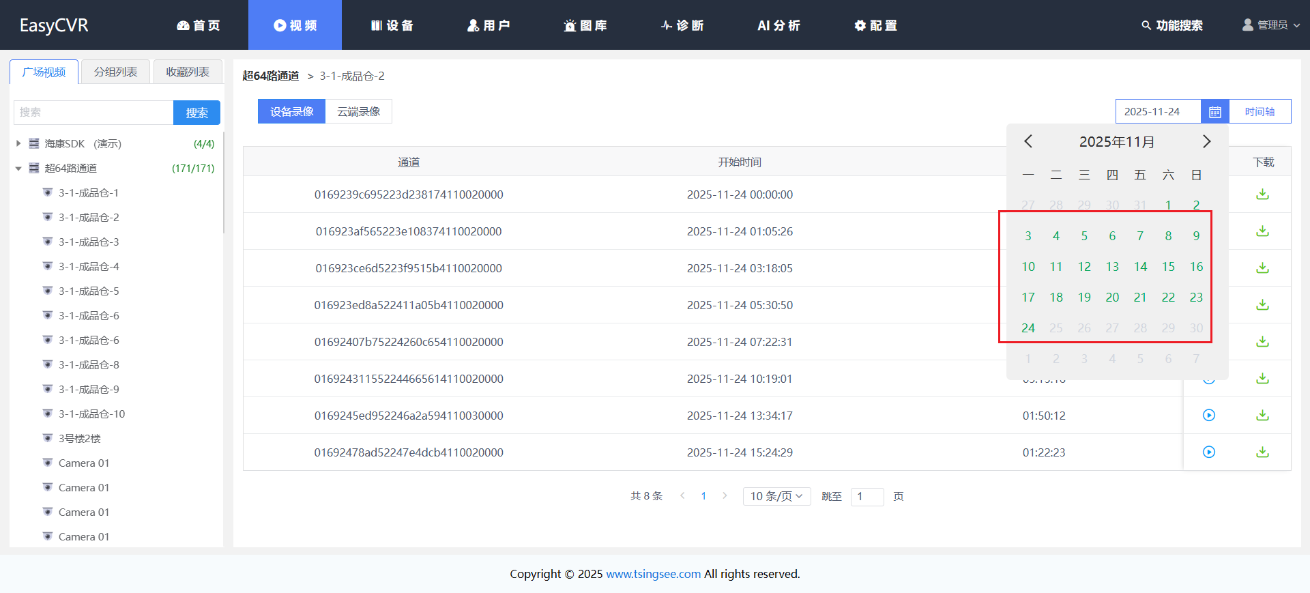Download the recording starting at 07:22:31

click(1262, 342)
